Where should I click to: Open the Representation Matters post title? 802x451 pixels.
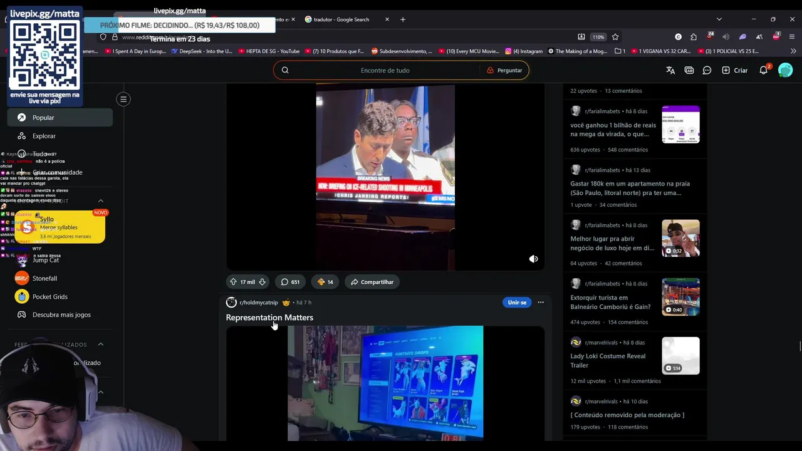click(x=269, y=318)
